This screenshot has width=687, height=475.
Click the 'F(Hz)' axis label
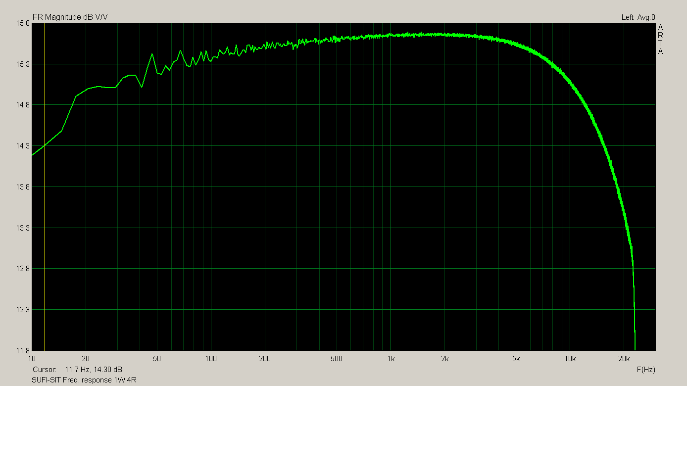pyautogui.click(x=646, y=370)
